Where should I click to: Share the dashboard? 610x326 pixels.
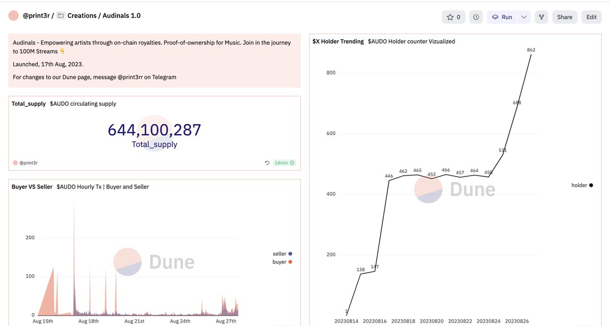565,17
